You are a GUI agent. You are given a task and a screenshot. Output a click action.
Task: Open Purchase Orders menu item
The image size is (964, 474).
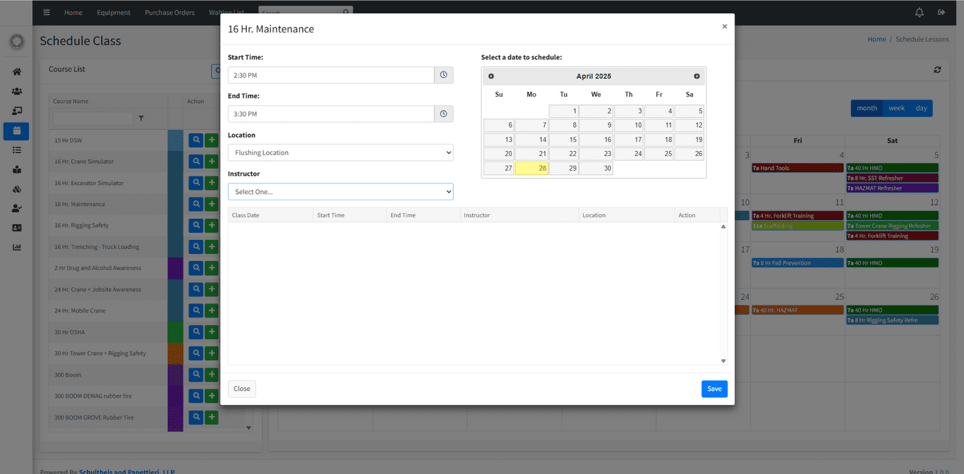[x=169, y=13]
